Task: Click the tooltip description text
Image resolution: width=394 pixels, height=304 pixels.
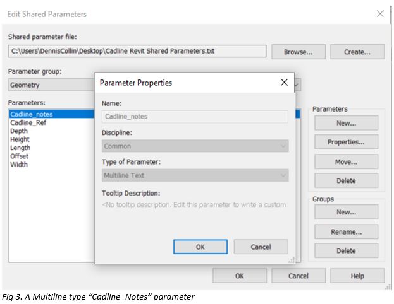Action: coord(194,204)
